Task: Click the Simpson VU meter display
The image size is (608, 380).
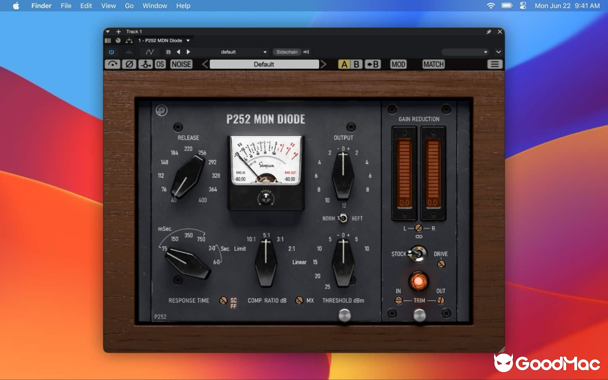Action: [266, 161]
